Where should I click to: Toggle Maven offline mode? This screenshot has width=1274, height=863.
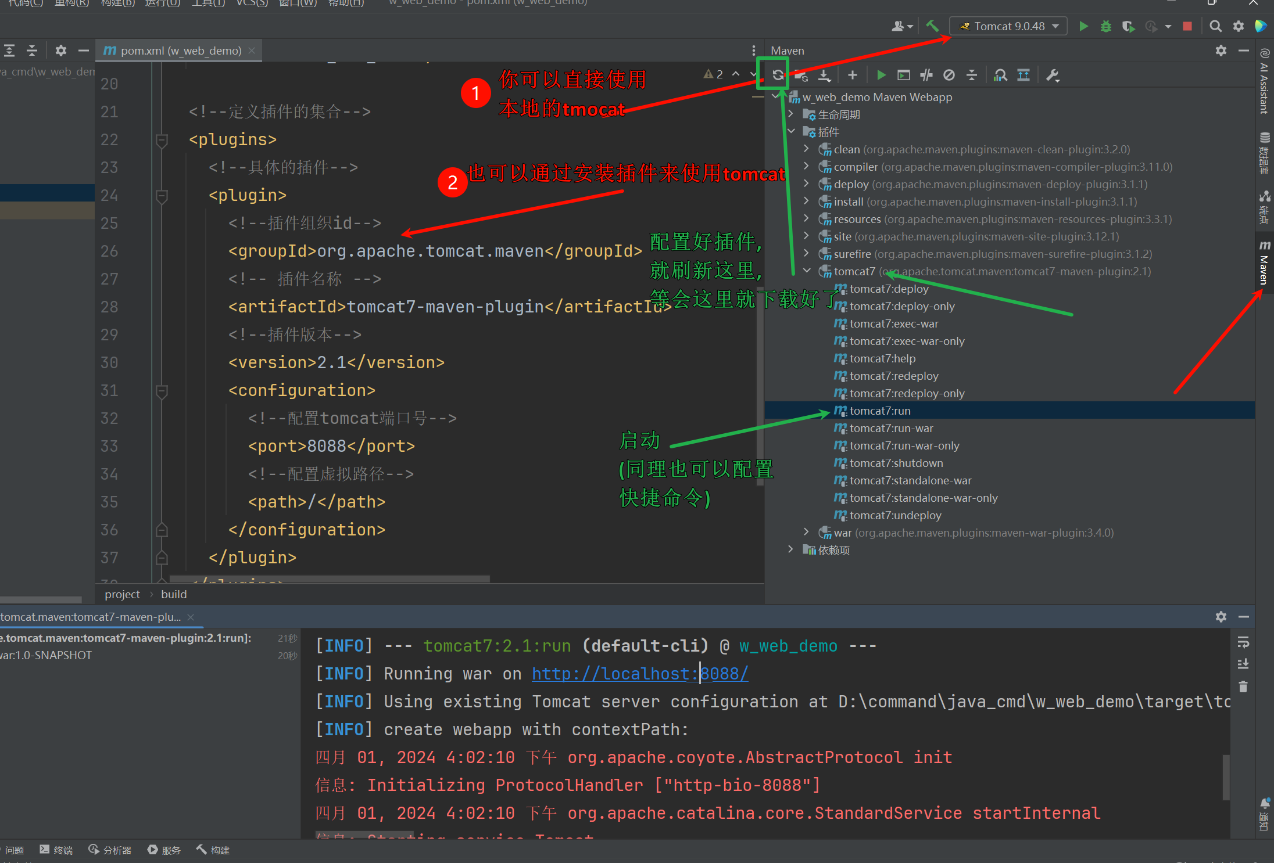point(926,75)
